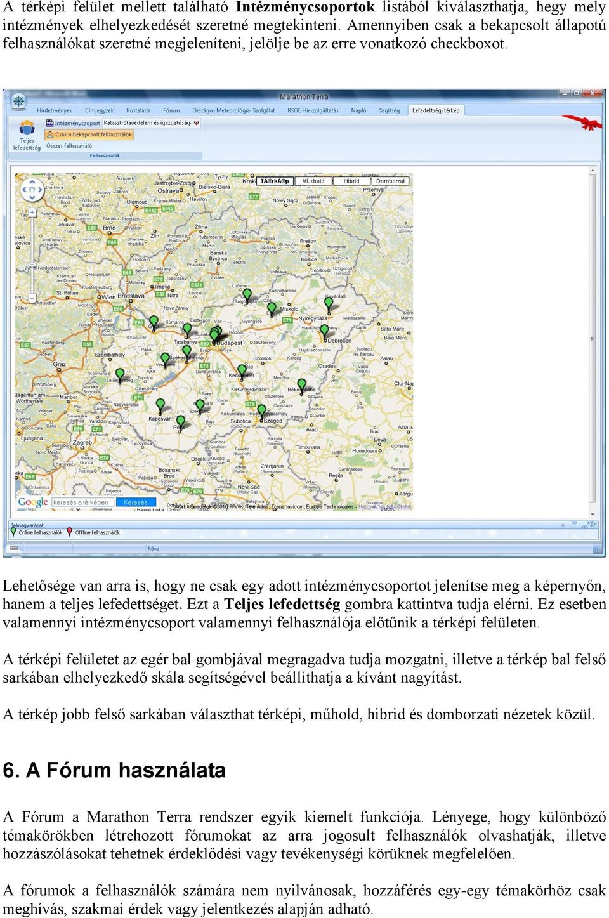Select the map marker near Miskolc
Viewport: 609px width, 918px height.
tap(272, 308)
